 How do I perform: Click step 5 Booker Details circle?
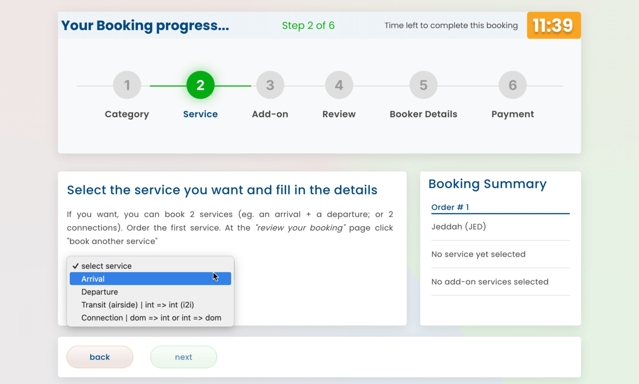pos(423,85)
